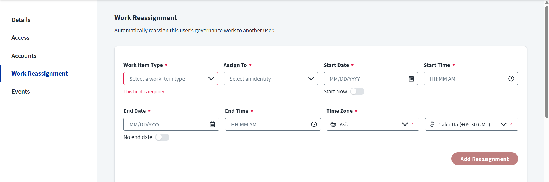Click the Add Reassignment button
The height and width of the screenshot is (182, 549).
pos(484,159)
